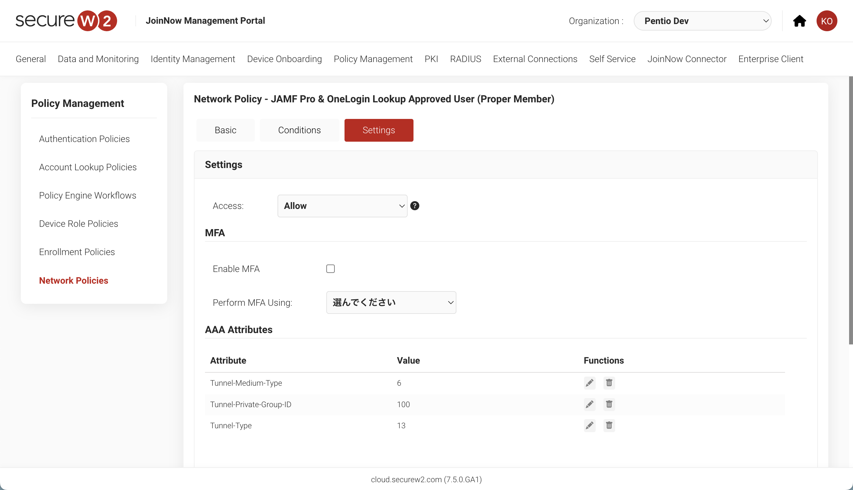The image size is (853, 490).
Task: Click the Functions column header
Action: [604, 360]
